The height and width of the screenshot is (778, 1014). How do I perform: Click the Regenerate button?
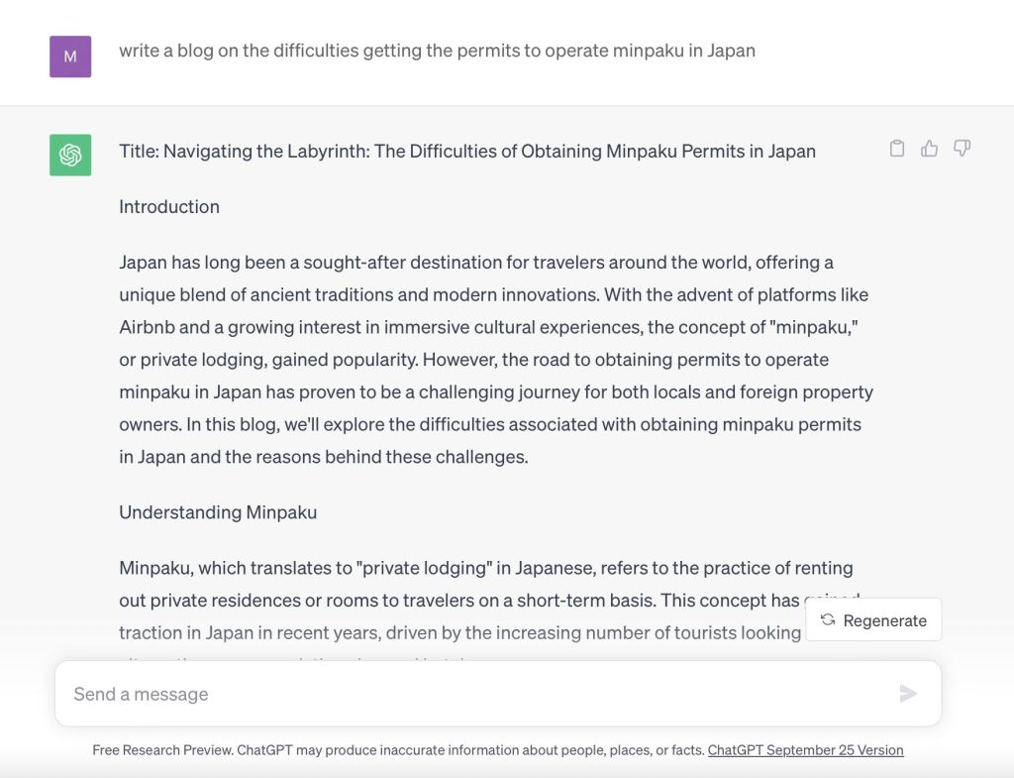[873, 620]
